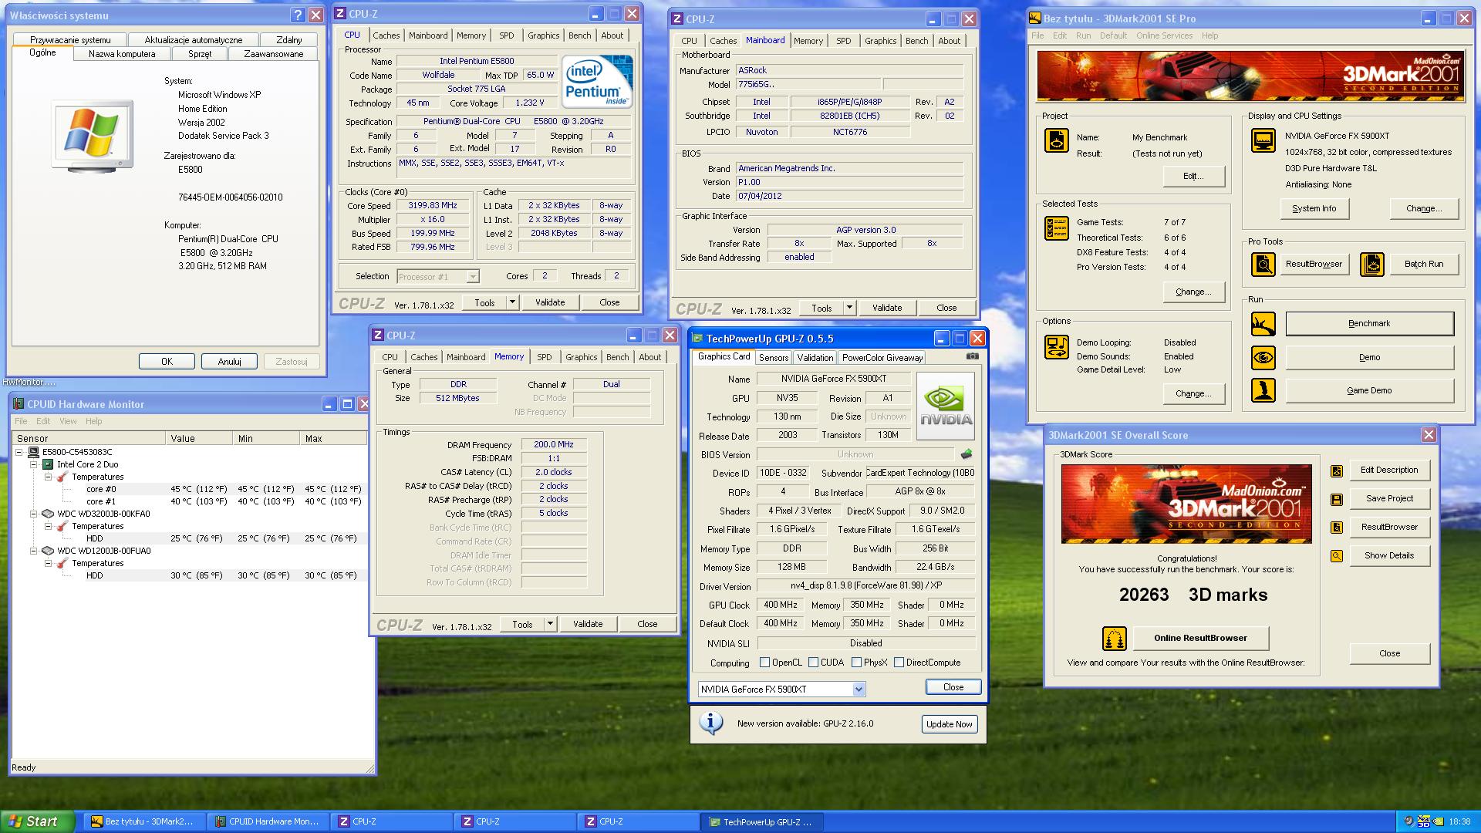Click the ResultBrowser icon in Overall Score window
This screenshot has width=1481, height=833.
pos(1337,528)
